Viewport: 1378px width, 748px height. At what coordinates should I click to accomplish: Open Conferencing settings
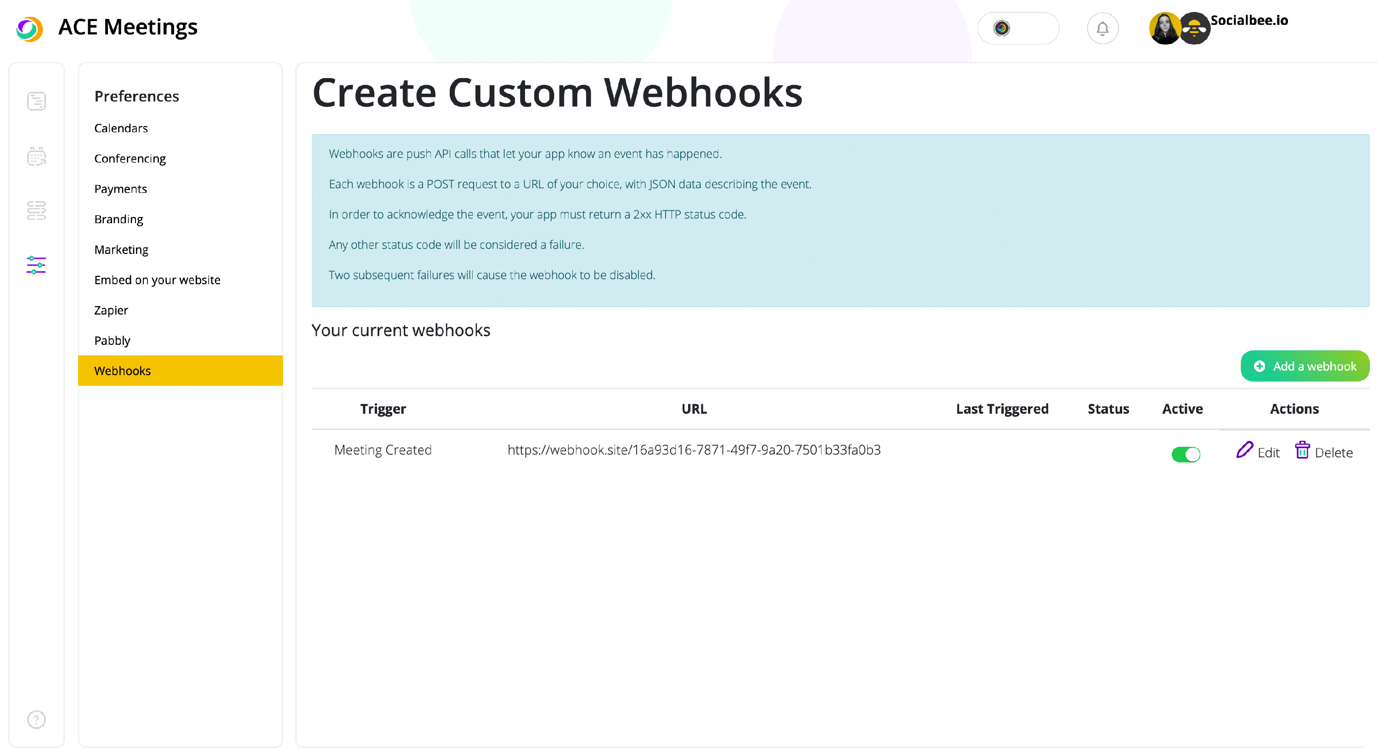point(130,159)
